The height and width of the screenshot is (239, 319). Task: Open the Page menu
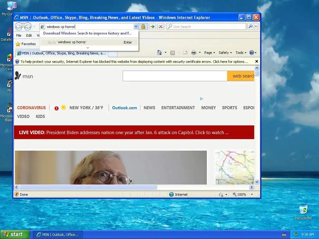point(210,53)
